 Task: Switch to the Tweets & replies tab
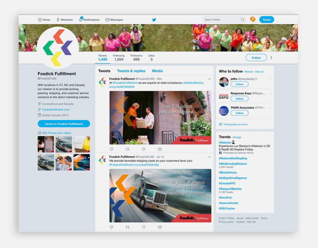pos(131,71)
